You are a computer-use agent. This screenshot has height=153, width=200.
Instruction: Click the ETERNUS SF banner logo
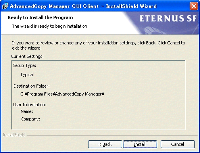click(168, 18)
